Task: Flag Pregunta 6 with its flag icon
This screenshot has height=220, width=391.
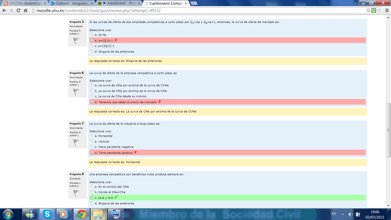Action: 76,92
